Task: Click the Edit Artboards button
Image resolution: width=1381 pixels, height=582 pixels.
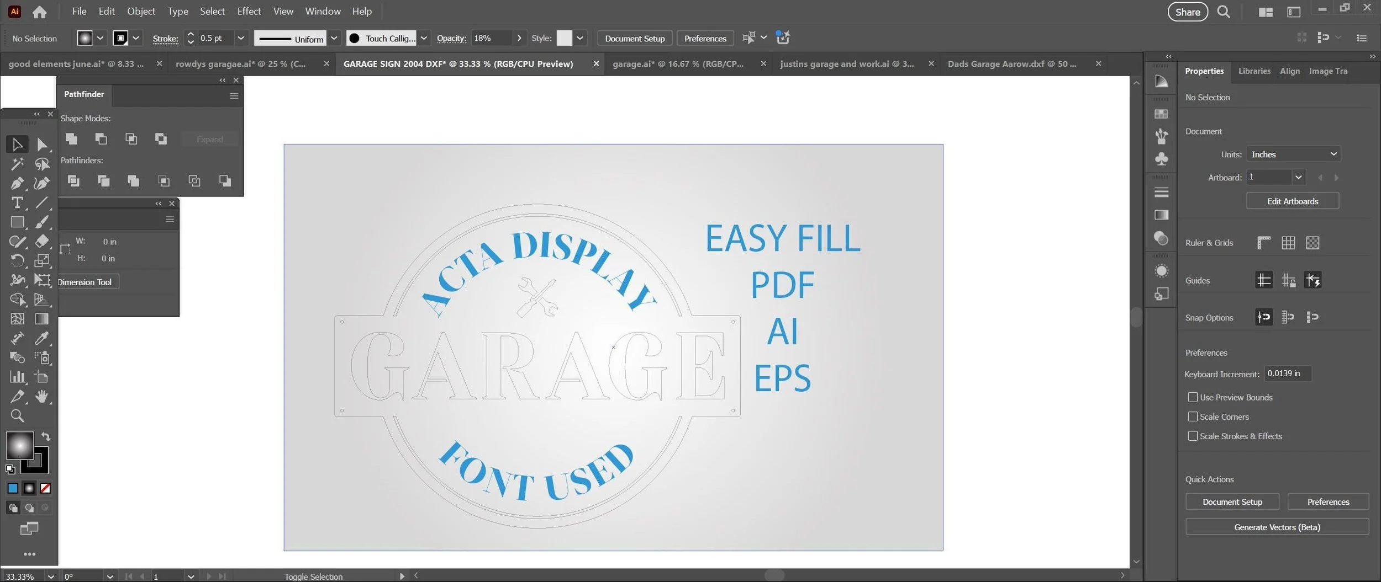Action: point(1293,201)
